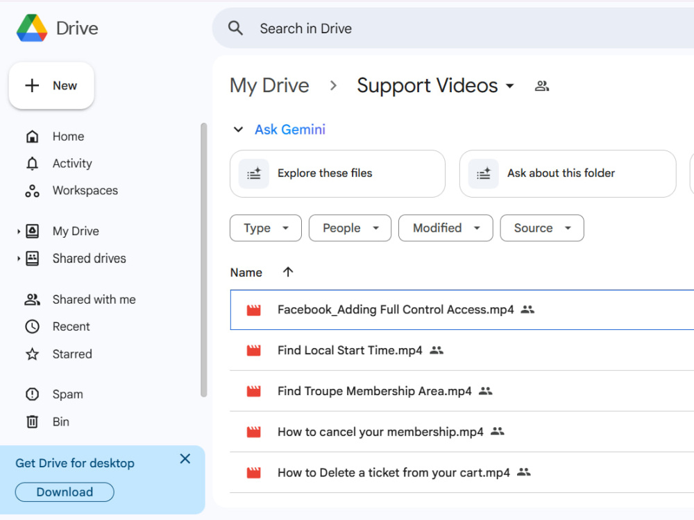Click the search magnifier icon
This screenshot has height=520, width=694.
235,28
